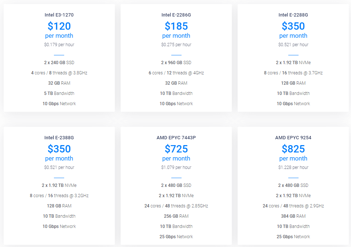
Task: Click 2 x 1.92 TB NVMe under AMD EPYC 7443P
Action: coord(176,196)
